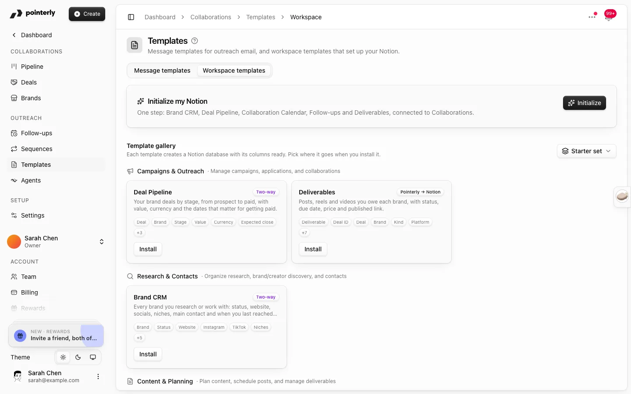This screenshot has width=631, height=394.
Task: Click the Create button
Action: pyautogui.click(x=87, y=14)
